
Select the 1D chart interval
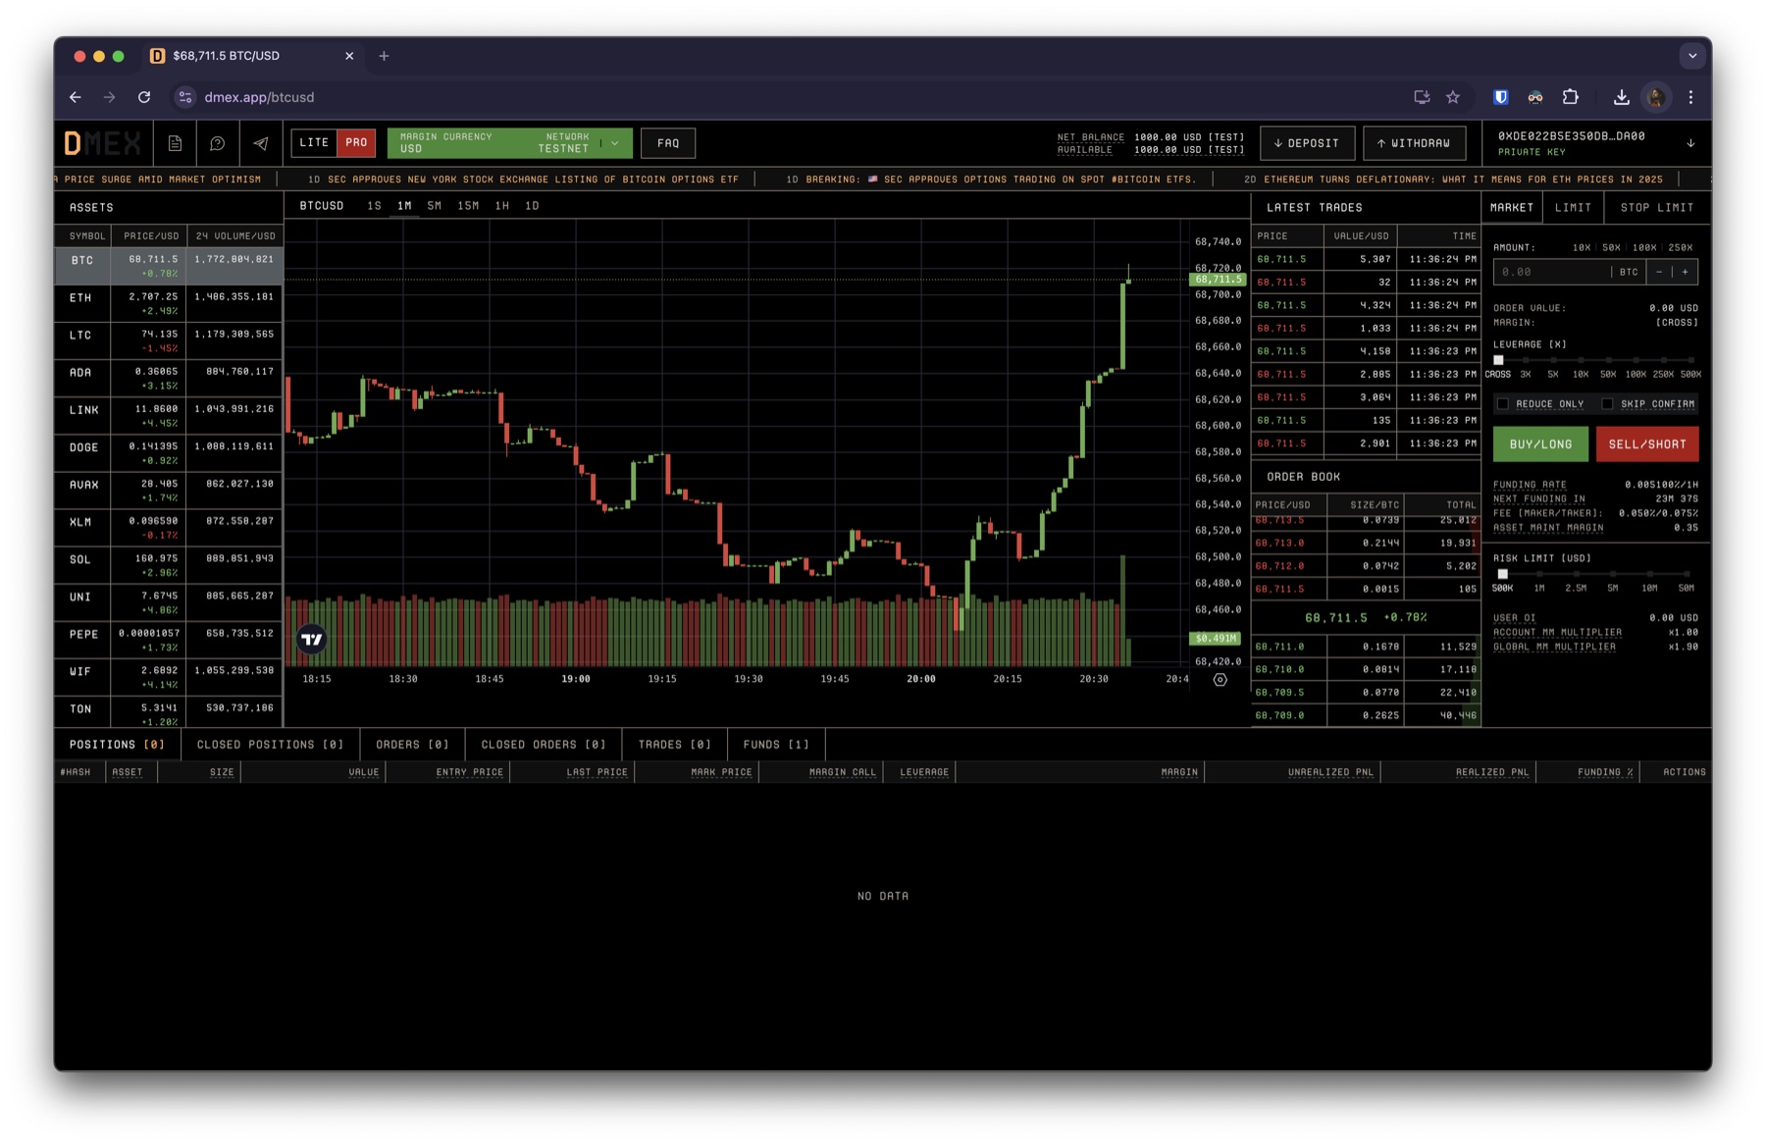532,206
